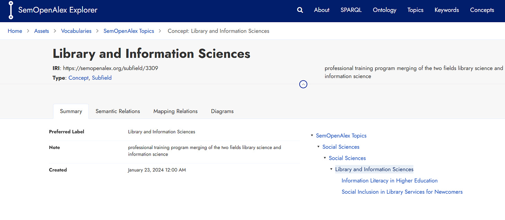Open Information Literacy in Higher Education
505x220 pixels.
coord(390,181)
